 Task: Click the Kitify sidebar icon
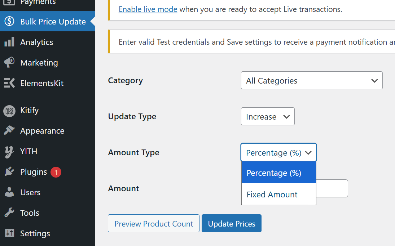click(x=9, y=111)
